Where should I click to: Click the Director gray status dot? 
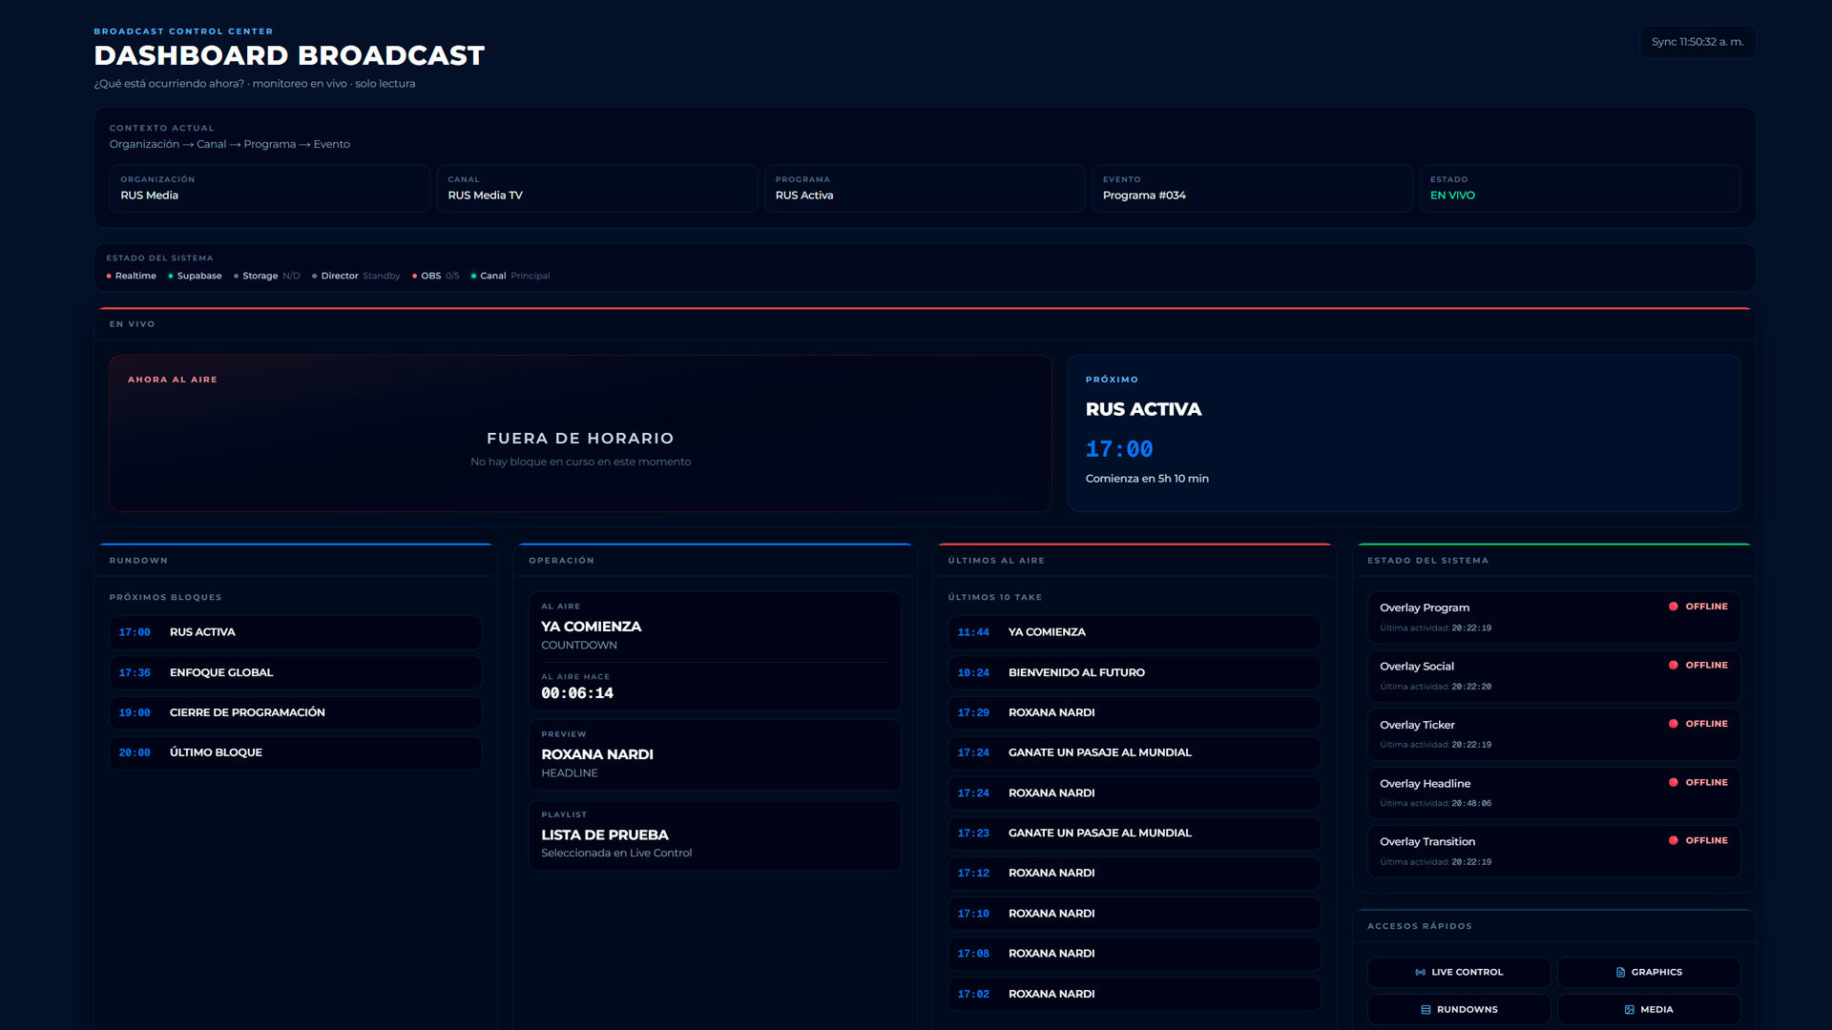coord(315,276)
